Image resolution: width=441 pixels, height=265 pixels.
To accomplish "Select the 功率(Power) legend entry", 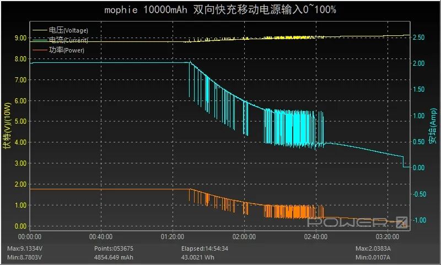I will (58, 50).
